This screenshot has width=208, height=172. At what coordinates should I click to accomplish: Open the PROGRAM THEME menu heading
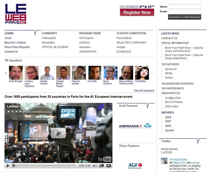coord(90,33)
